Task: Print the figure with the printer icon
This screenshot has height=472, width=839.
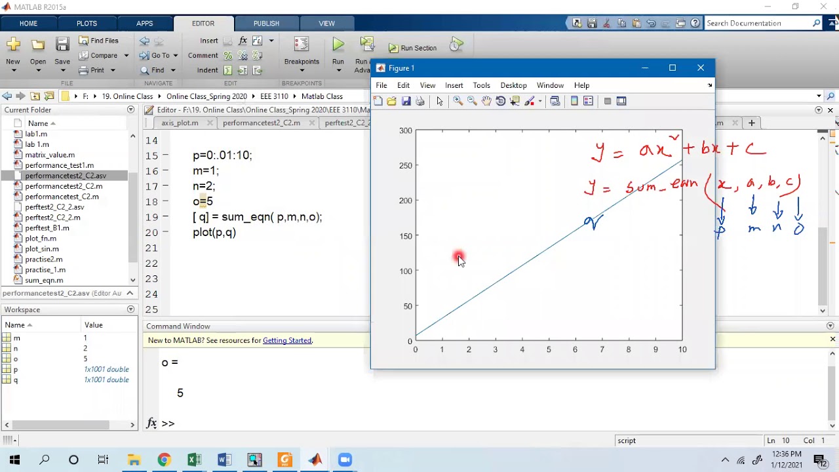Action: (x=420, y=101)
